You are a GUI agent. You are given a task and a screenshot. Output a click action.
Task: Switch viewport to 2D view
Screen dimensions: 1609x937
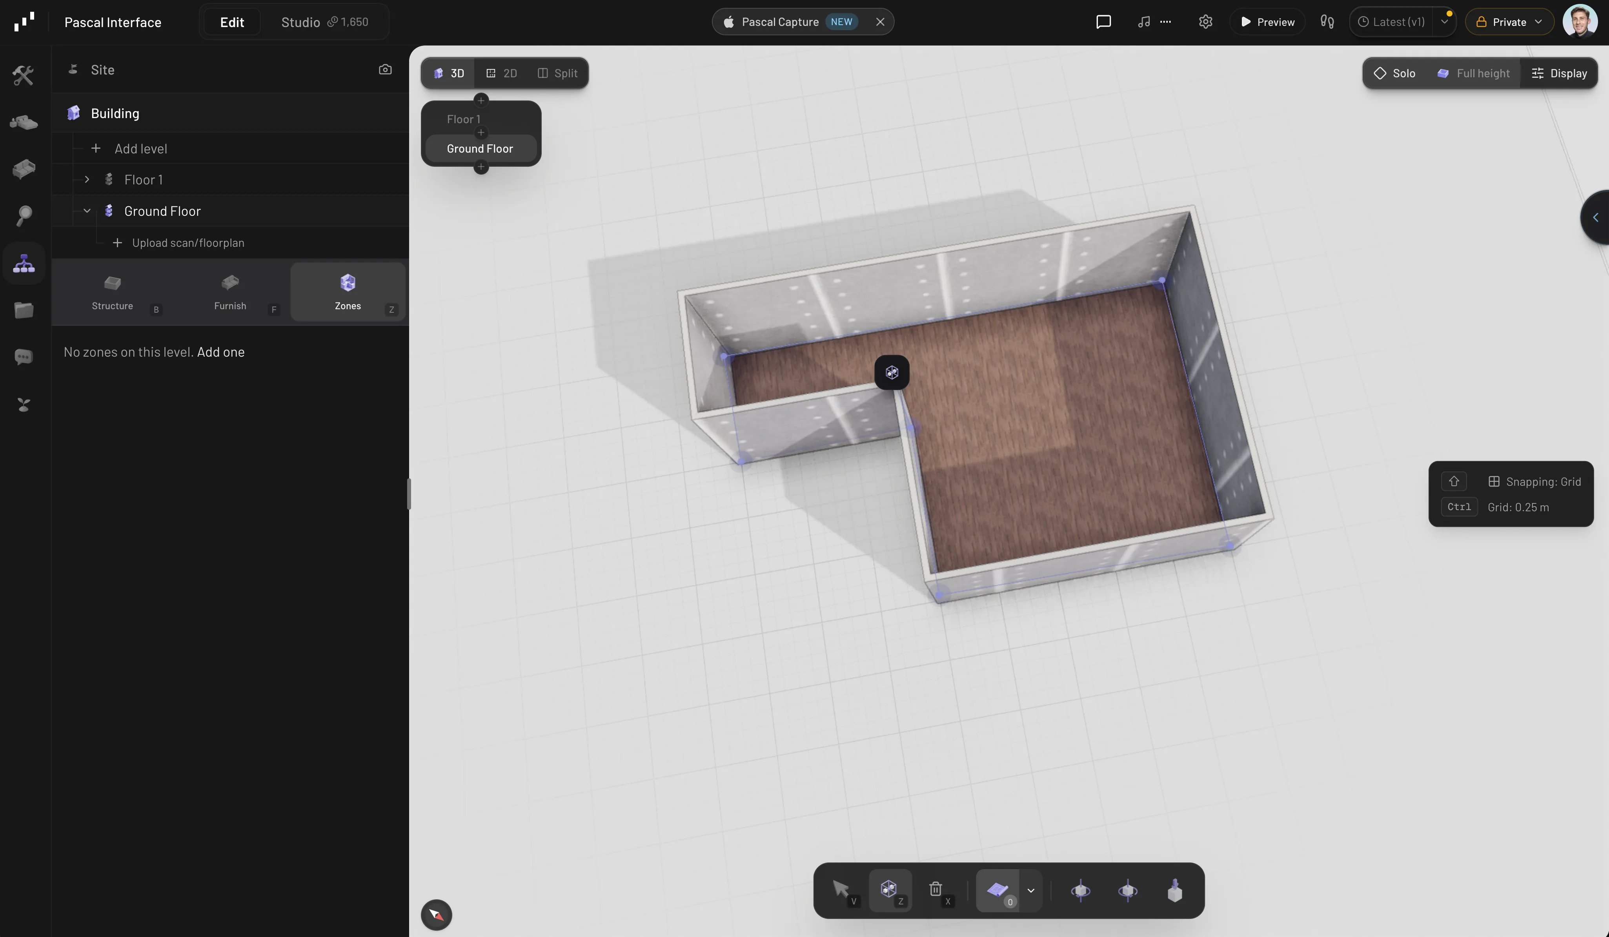click(501, 73)
